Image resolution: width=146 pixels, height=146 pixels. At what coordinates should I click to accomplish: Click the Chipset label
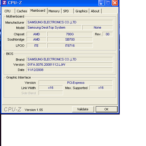click(x=19, y=34)
